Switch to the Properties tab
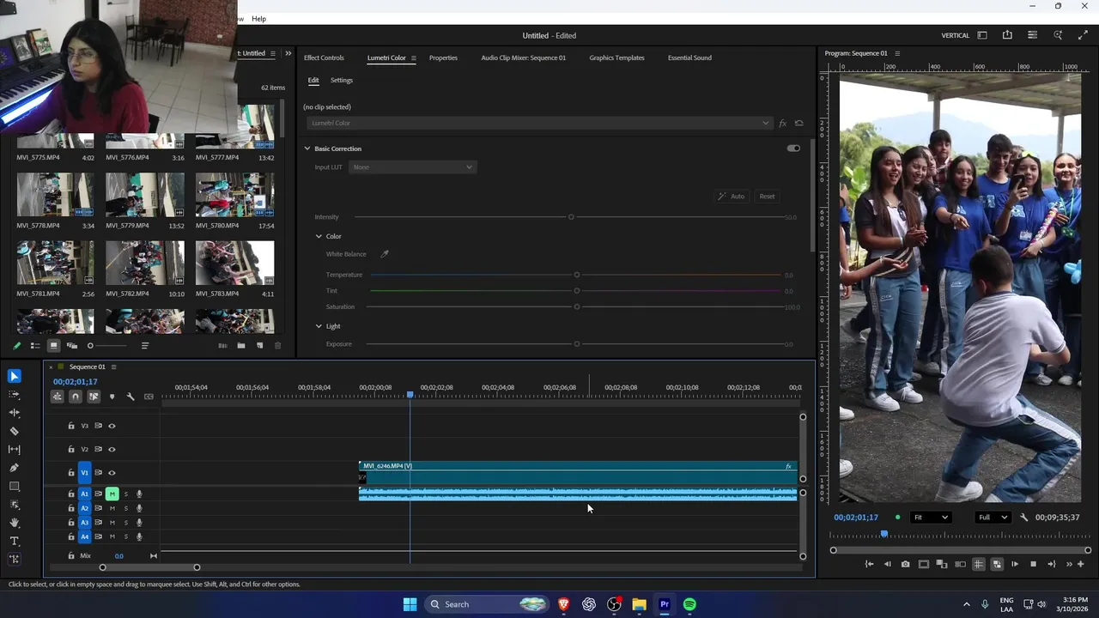The image size is (1099, 618). point(443,58)
